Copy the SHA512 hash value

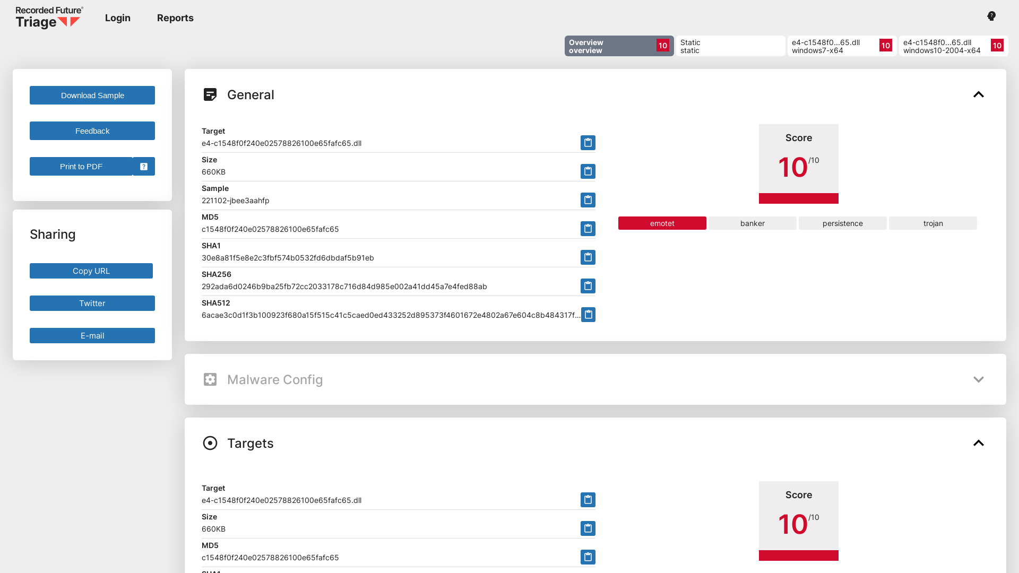[x=588, y=314]
